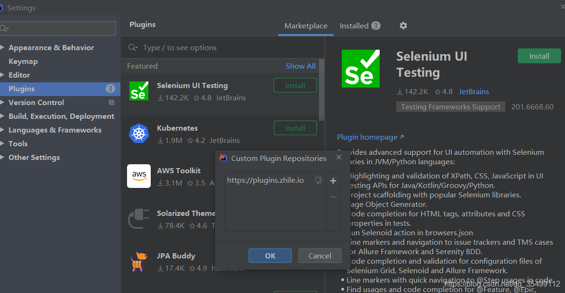This screenshot has height=293, width=565.
Task: Click Install button in plugin details
Action: [539, 56]
